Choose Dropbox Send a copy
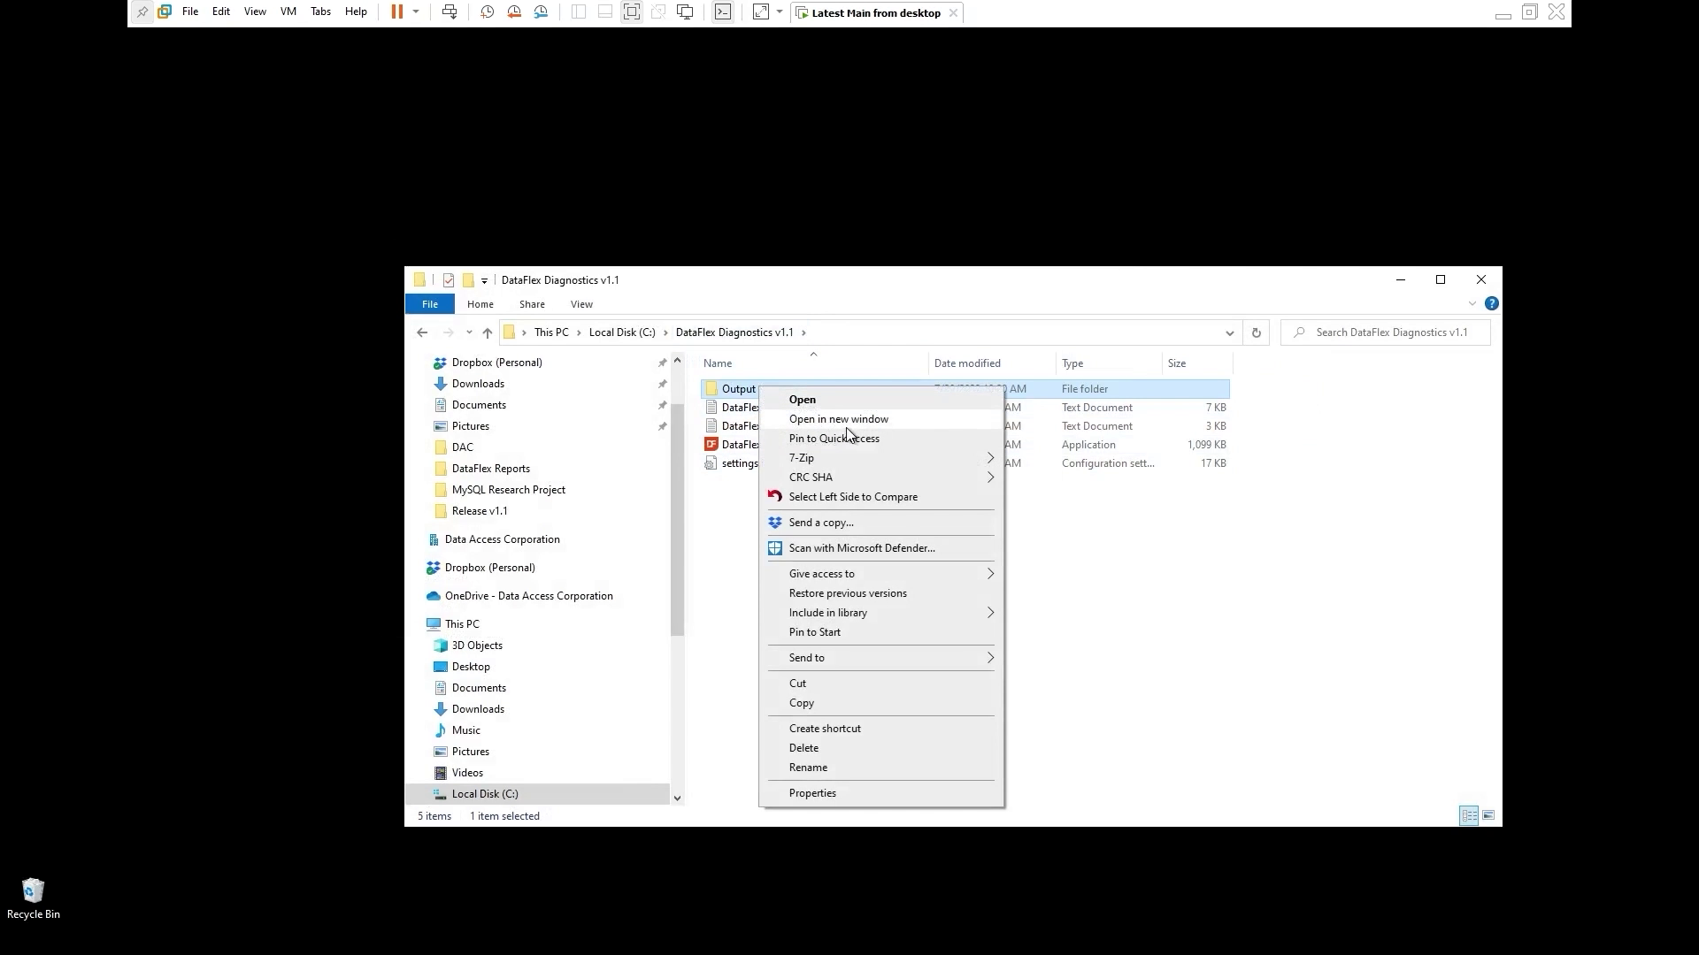The width and height of the screenshot is (1699, 955). (882, 523)
